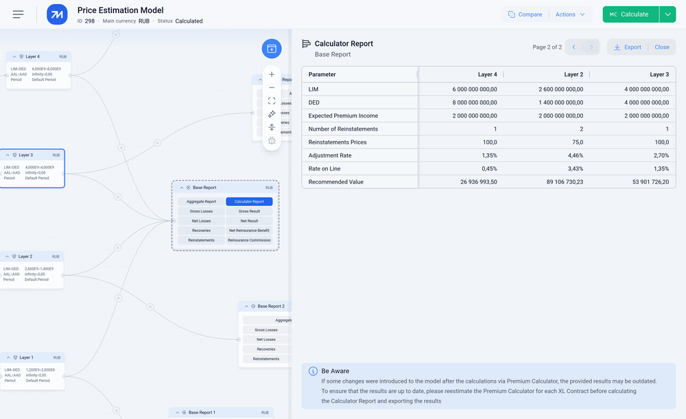
Task: Select Net Reinsurance Benefit in Base Report
Action: [249, 231]
